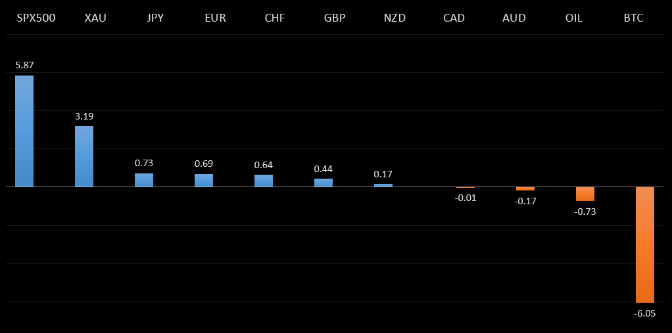Select the OIL header label
672x333 pixels.
click(x=574, y=18)
